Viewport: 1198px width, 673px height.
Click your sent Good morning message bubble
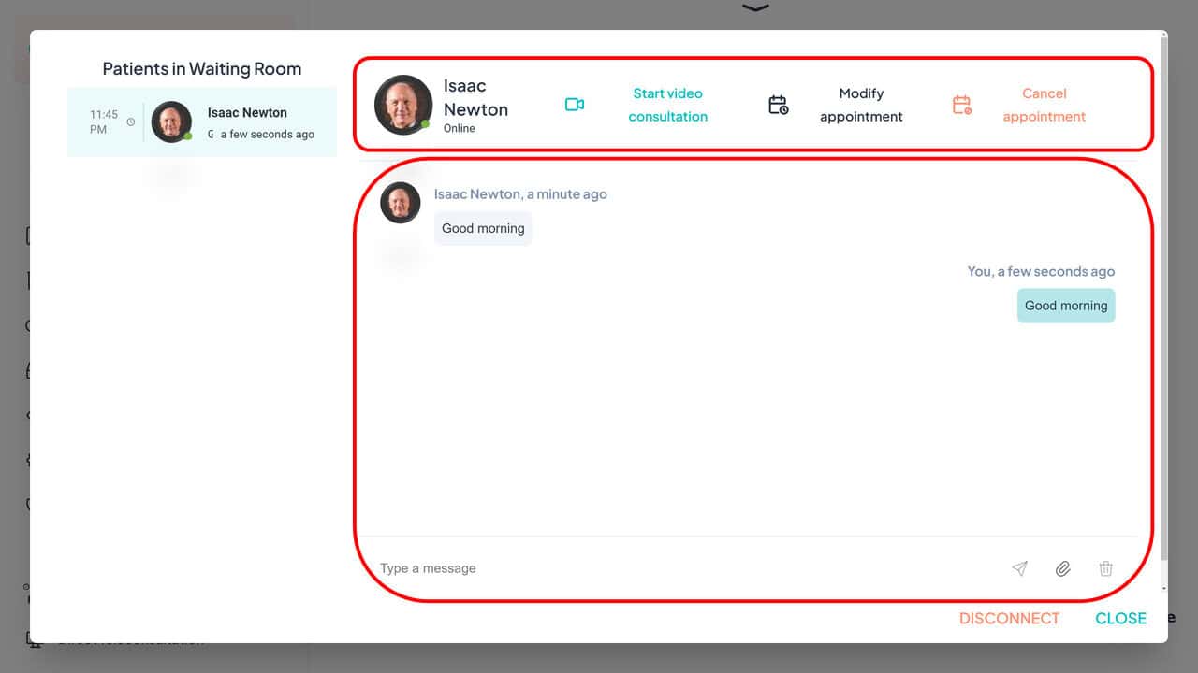click(x=1065, y=306)
